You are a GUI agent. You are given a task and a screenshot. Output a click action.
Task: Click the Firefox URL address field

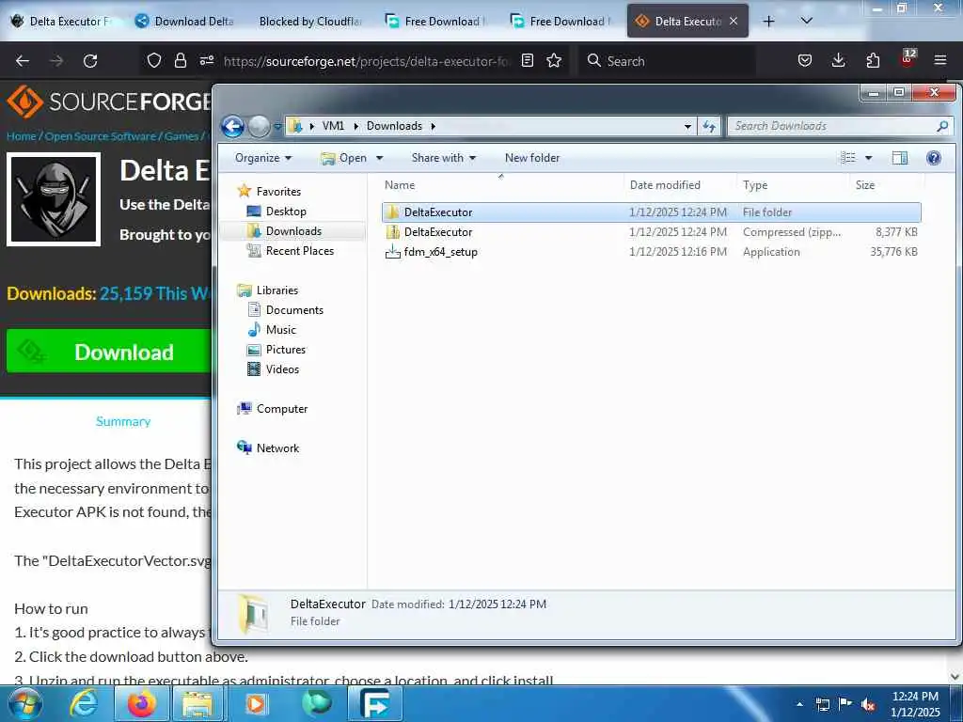367,61
